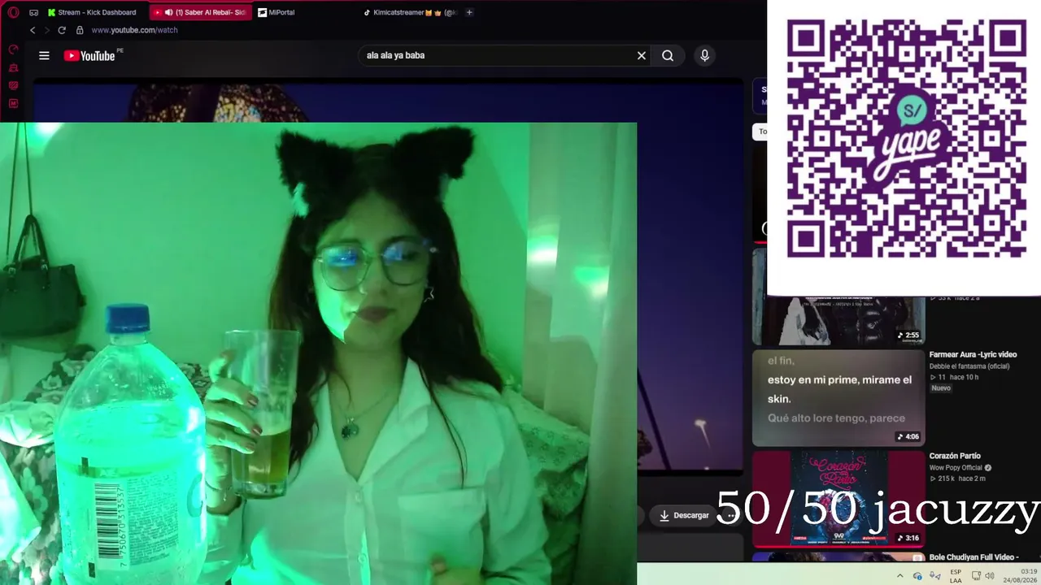1041x585 pixels.
Task: Open the 'Corazón Partío' video title
Action: 955,456
